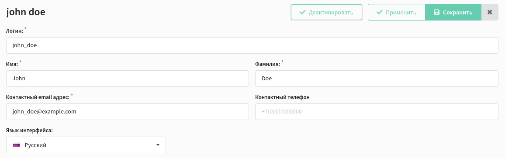Click the Имя field containing John
This screenshot has width=505, height=158.
pyautogui.click(x=128, y=79)
